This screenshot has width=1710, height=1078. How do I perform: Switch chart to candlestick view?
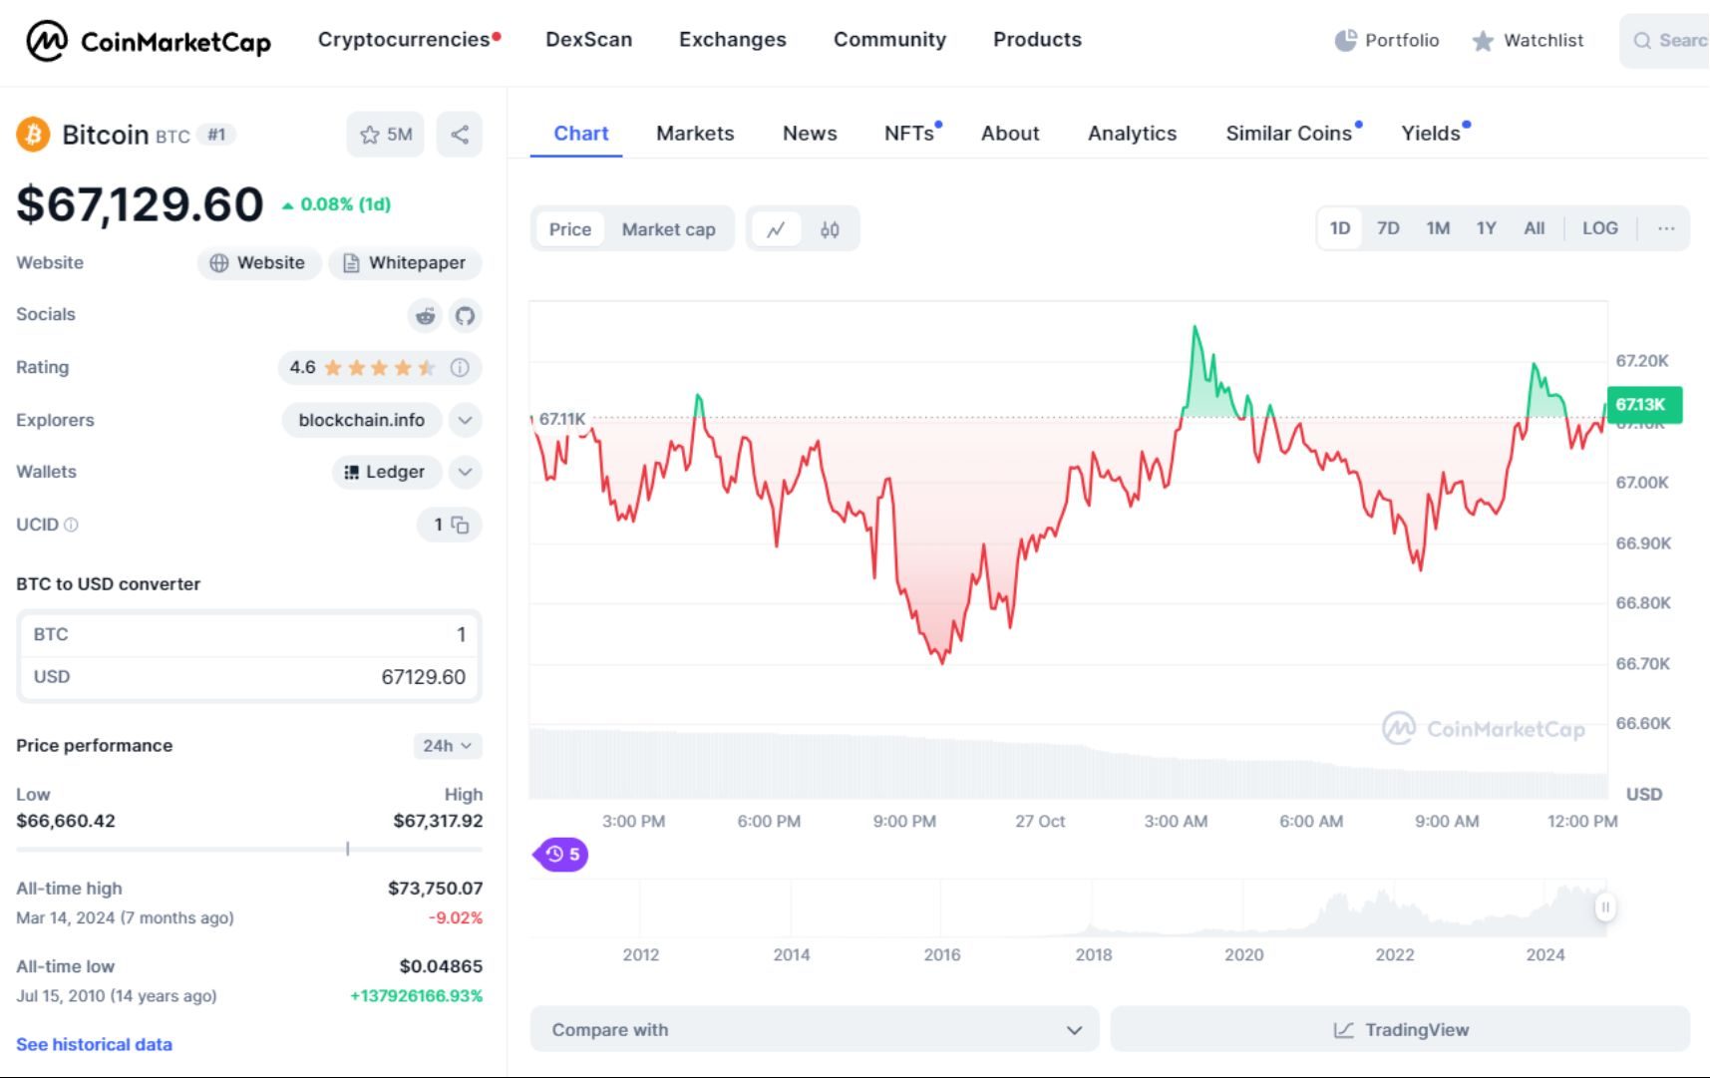831,228
